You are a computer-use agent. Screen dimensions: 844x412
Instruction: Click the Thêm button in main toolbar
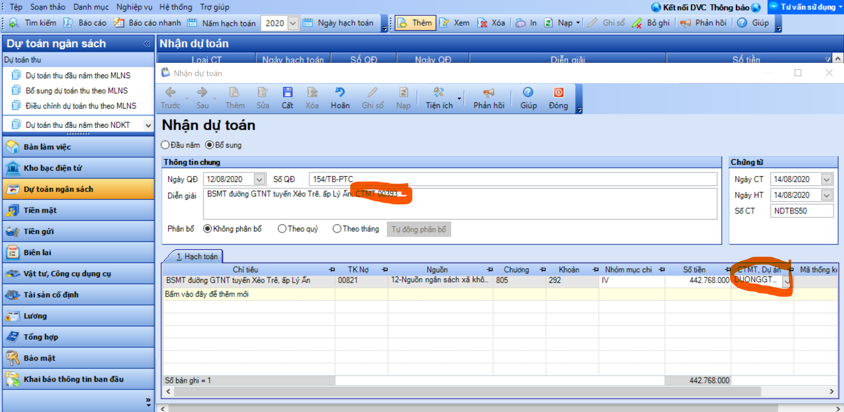point(415,23)
